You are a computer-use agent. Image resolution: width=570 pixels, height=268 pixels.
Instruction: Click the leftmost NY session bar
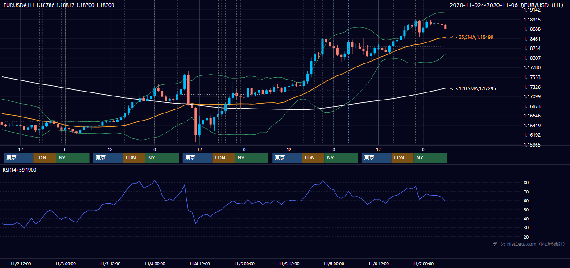73,158
